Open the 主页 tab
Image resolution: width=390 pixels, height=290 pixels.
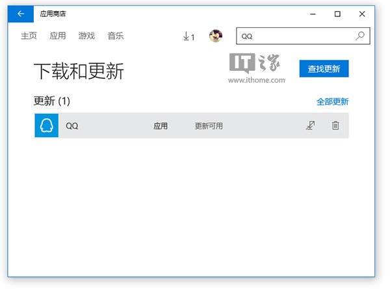coord(29,36)
